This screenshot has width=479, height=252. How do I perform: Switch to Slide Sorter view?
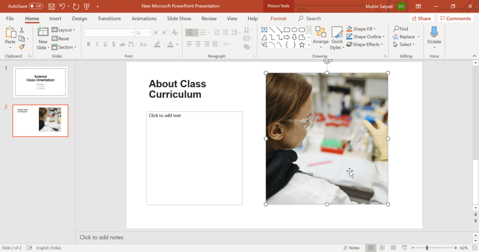point(382,248)
